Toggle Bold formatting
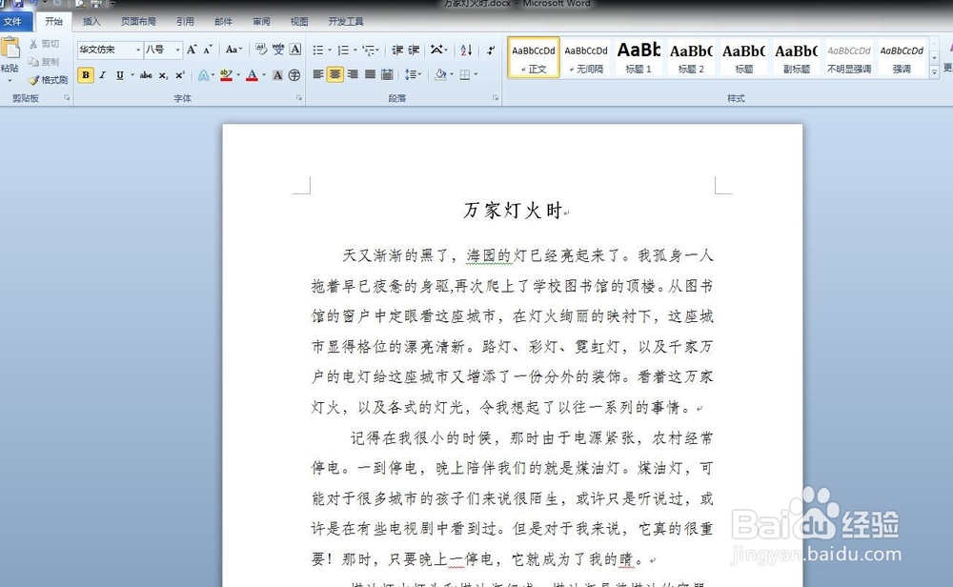Screen dimensions: 953x587 (x=86, y=75)
